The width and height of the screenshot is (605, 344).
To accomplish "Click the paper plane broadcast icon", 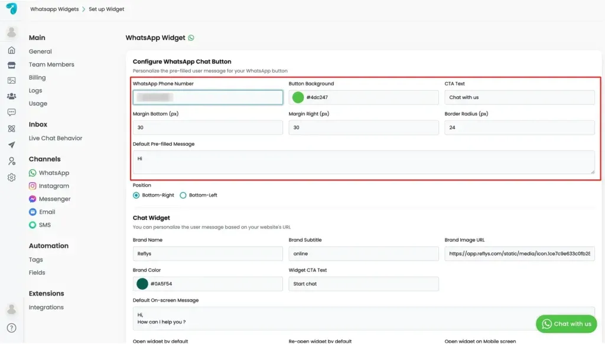I will [12, 145].
